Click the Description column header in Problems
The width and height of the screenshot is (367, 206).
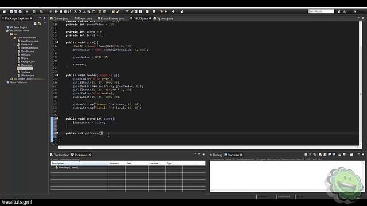point(79,163)
